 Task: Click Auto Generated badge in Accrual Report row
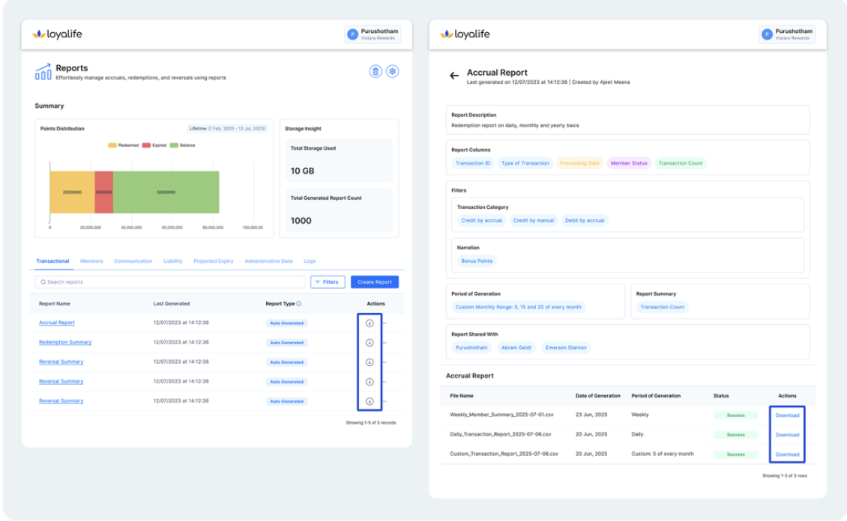coord(287,323)
